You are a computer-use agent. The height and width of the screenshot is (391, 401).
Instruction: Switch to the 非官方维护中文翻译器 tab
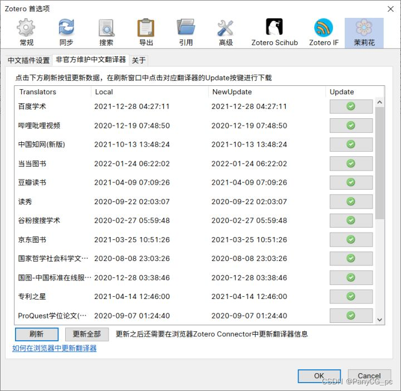[x=91, y=60]
